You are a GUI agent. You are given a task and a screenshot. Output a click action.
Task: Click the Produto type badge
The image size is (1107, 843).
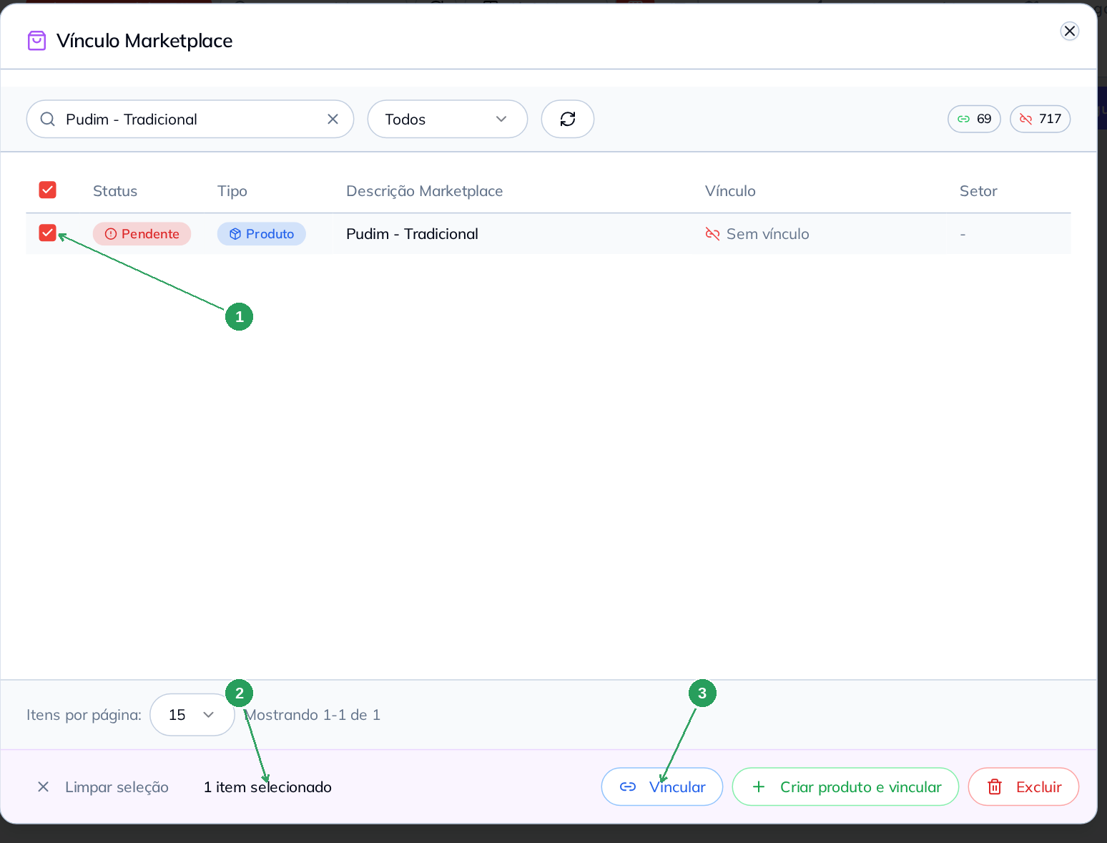tap(262, 234)
